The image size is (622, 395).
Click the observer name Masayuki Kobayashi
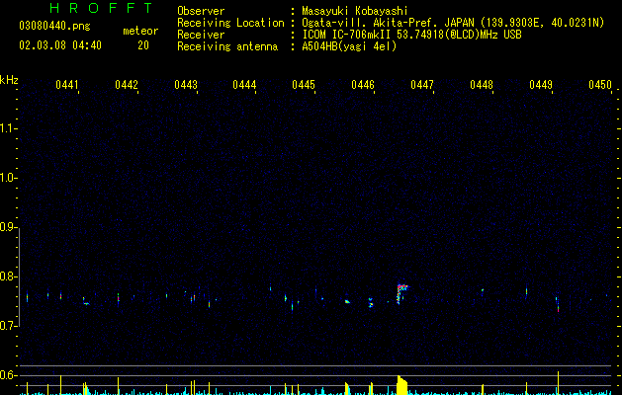click(355, 11)
